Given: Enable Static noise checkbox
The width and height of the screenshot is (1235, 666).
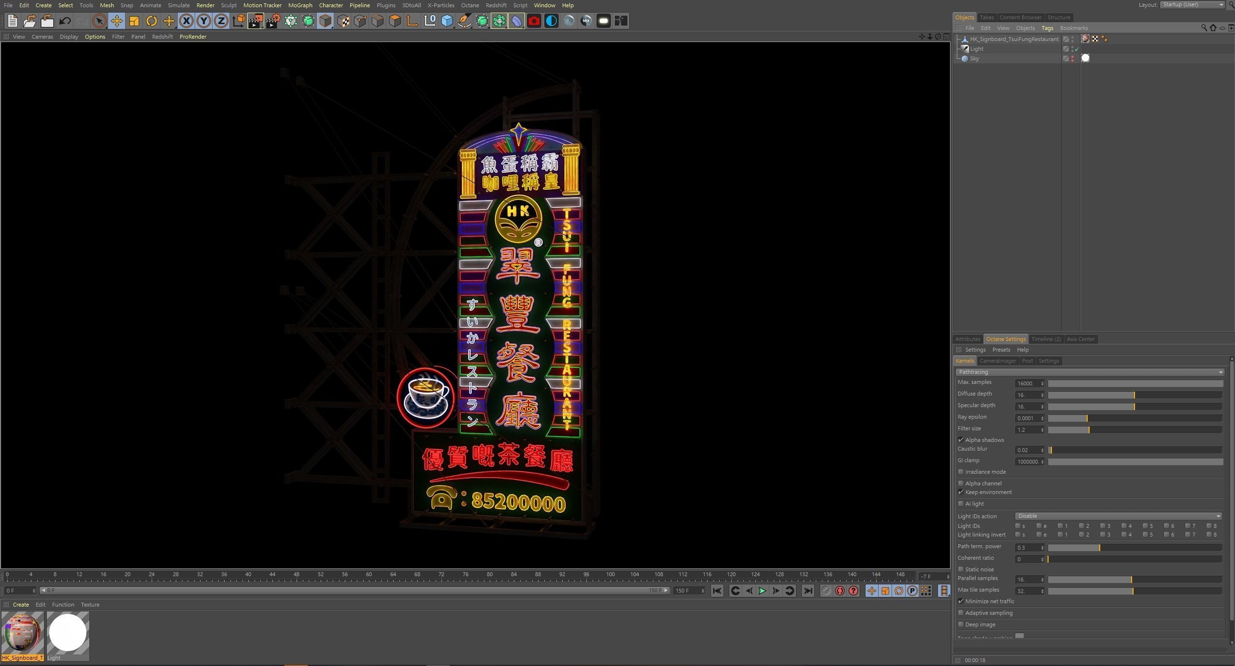Looking at the screenshot, I should (x=961, y=569).
